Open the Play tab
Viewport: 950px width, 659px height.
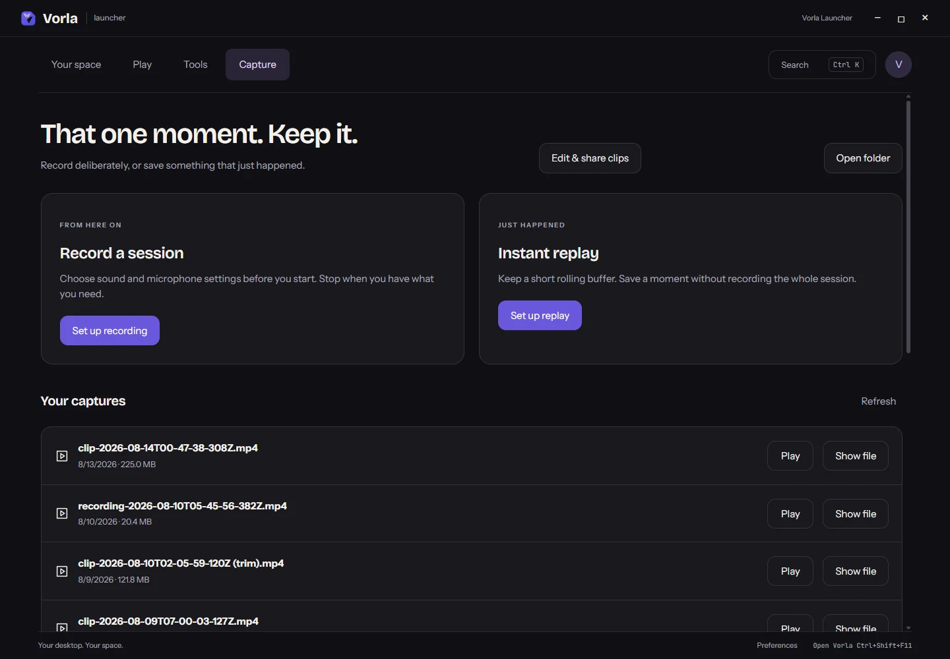142,65
